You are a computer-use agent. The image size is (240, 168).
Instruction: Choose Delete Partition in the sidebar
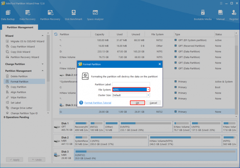(x=17, y=76)
